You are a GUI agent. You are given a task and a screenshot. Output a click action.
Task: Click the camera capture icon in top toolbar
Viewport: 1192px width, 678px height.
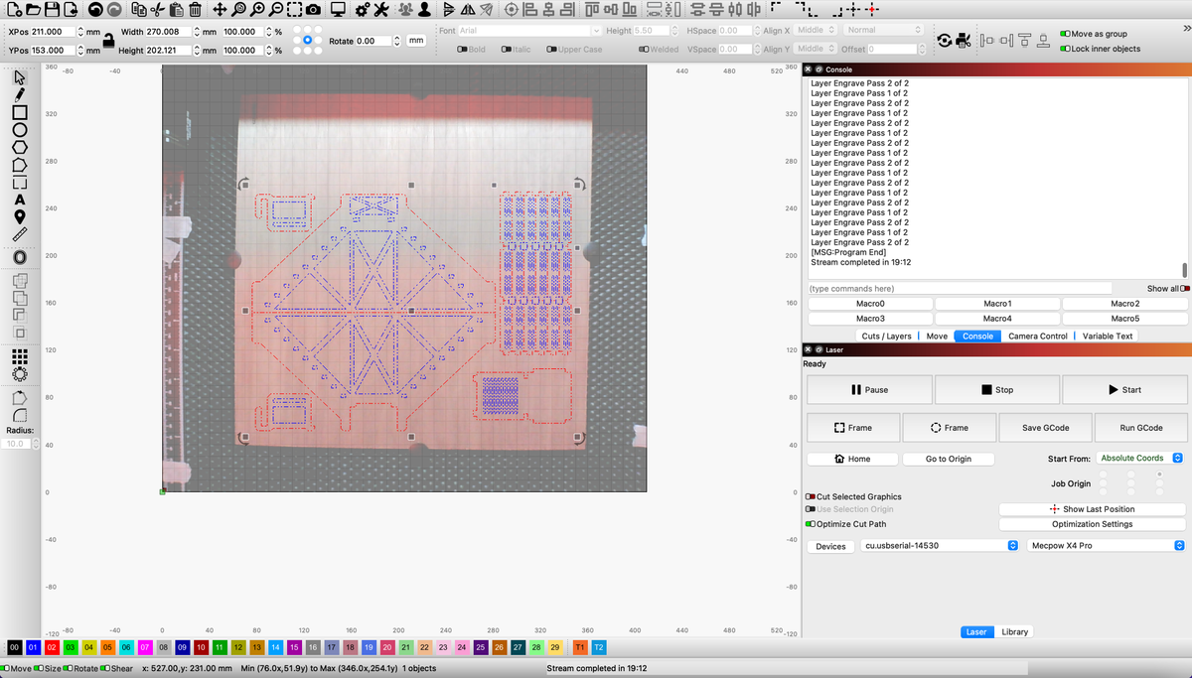pos(312,10)
